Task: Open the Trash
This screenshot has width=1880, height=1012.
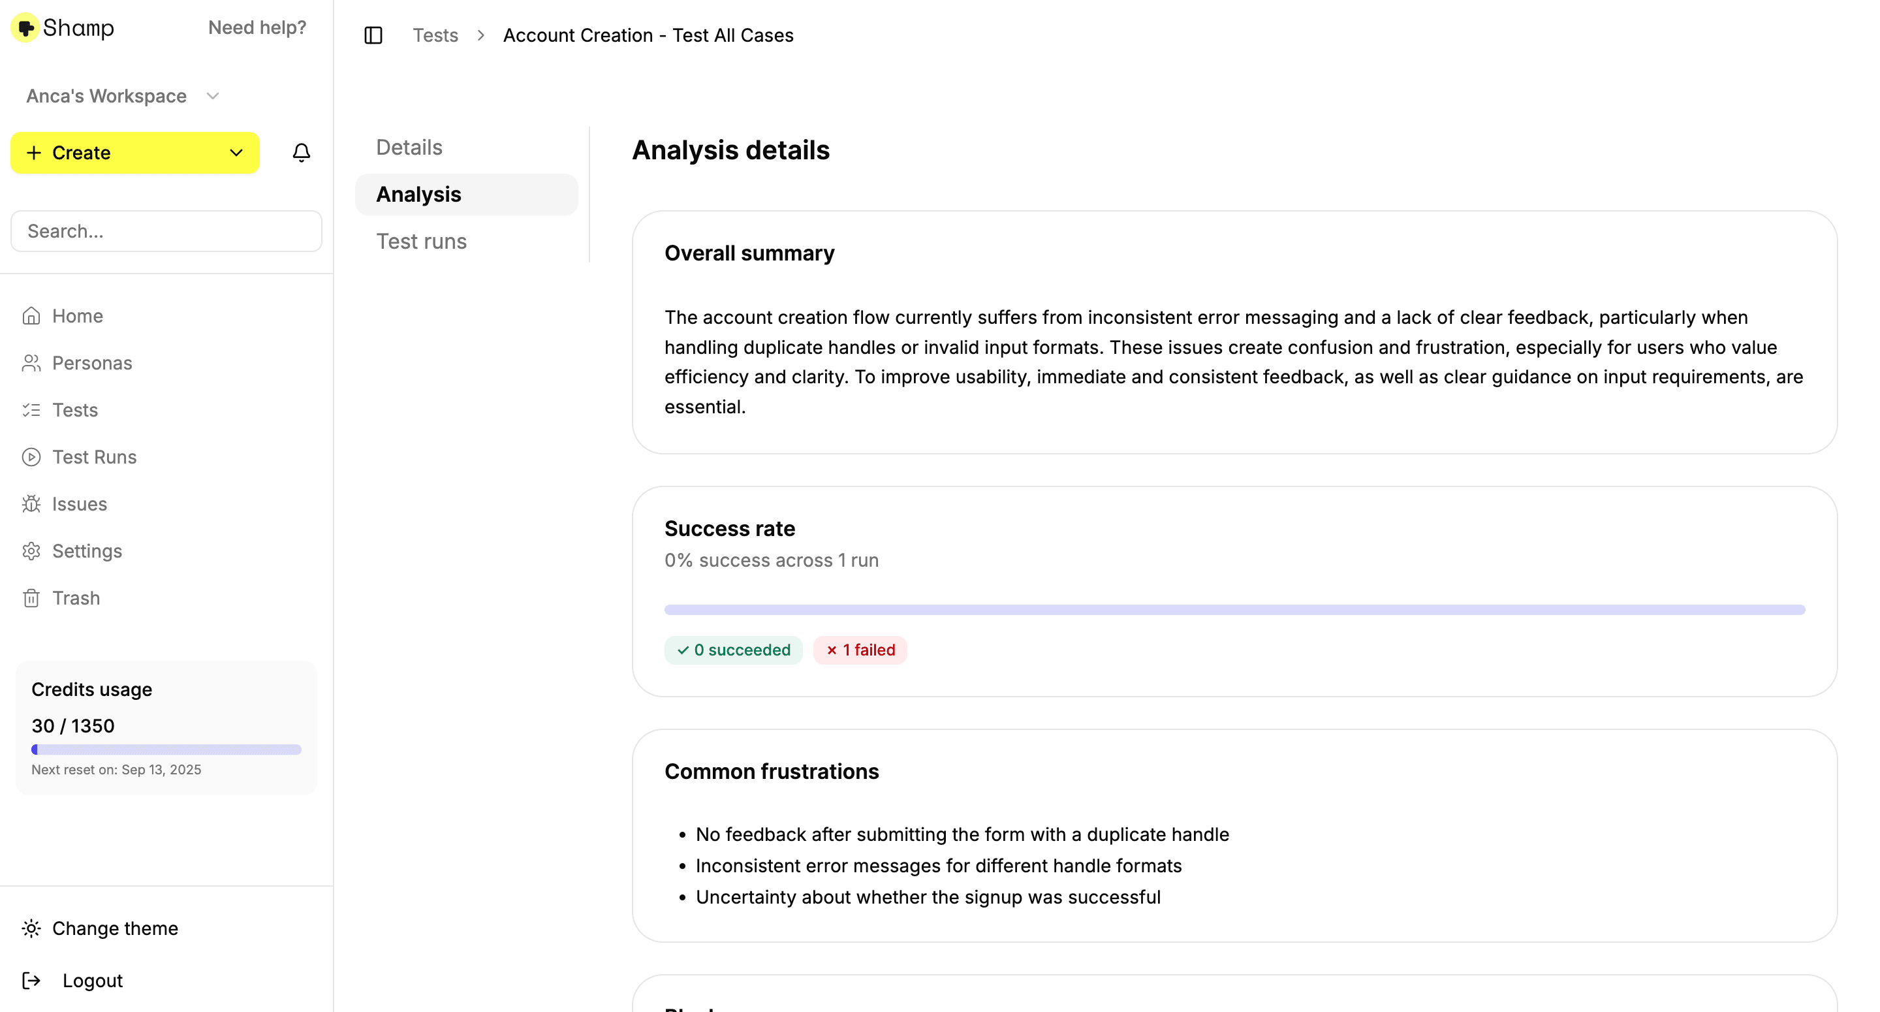Action: pos(76,597)
